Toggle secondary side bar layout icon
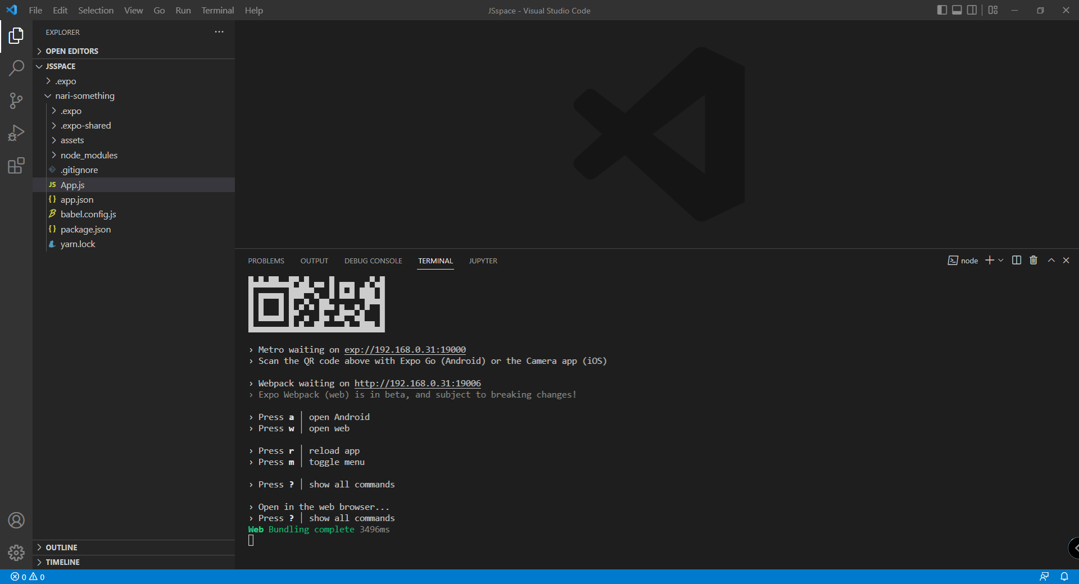The image size is (1079, 584). point(972,10)
